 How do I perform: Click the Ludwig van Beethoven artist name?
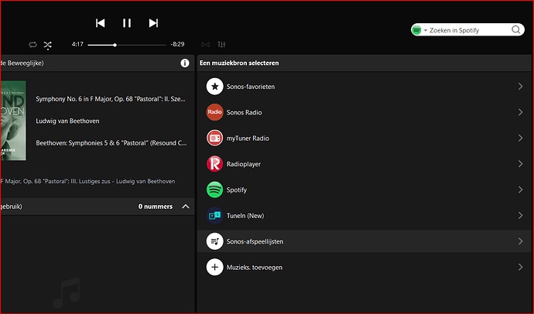coord(67,121)
